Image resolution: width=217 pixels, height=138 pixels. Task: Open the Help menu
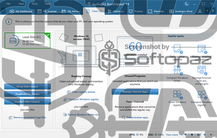48,4
